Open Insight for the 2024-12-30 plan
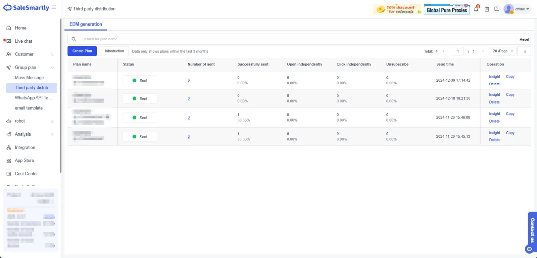 (x=494, y=77)
